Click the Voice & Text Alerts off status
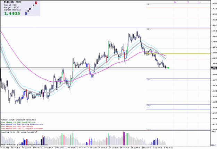Screen dimensions: 217x149 pos(29,132)
